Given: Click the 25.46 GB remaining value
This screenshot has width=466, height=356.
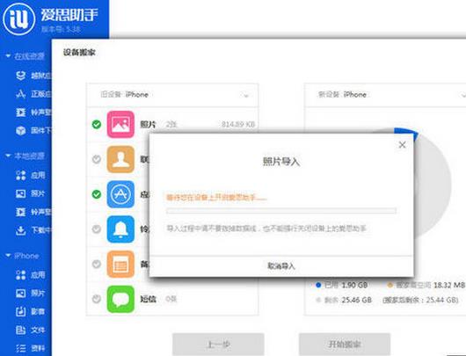Looking at the screenshot, I should click(356, 300).
